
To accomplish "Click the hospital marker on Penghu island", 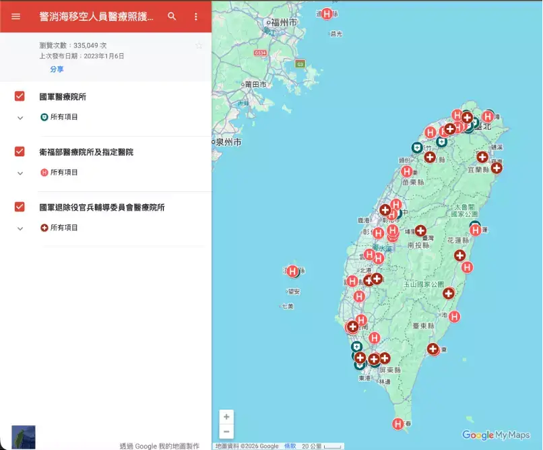I will (x=292, y=271).
